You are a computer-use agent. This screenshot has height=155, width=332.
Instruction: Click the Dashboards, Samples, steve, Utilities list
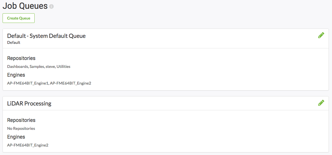(39, 66)
